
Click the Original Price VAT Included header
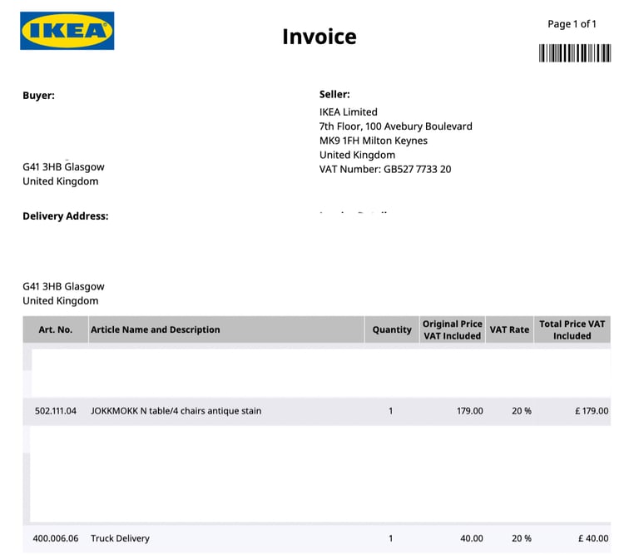click(x=453, y=330)
